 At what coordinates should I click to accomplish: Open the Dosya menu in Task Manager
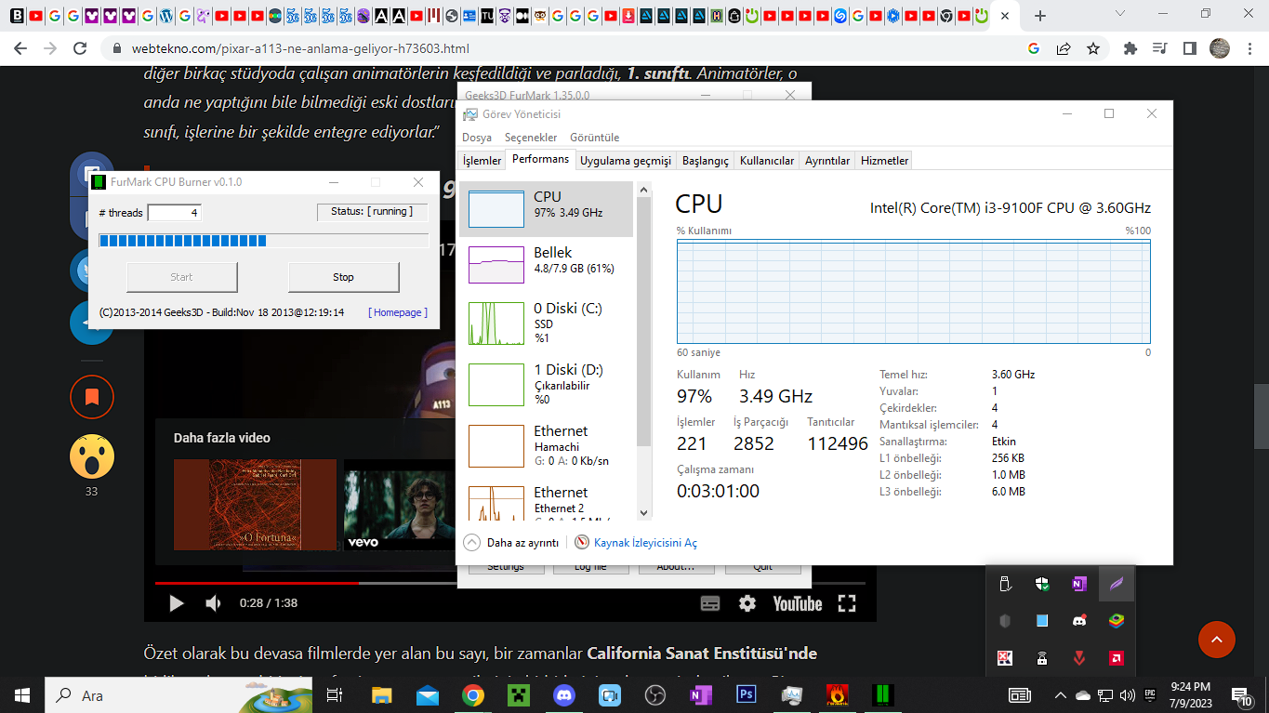[477, 137]
